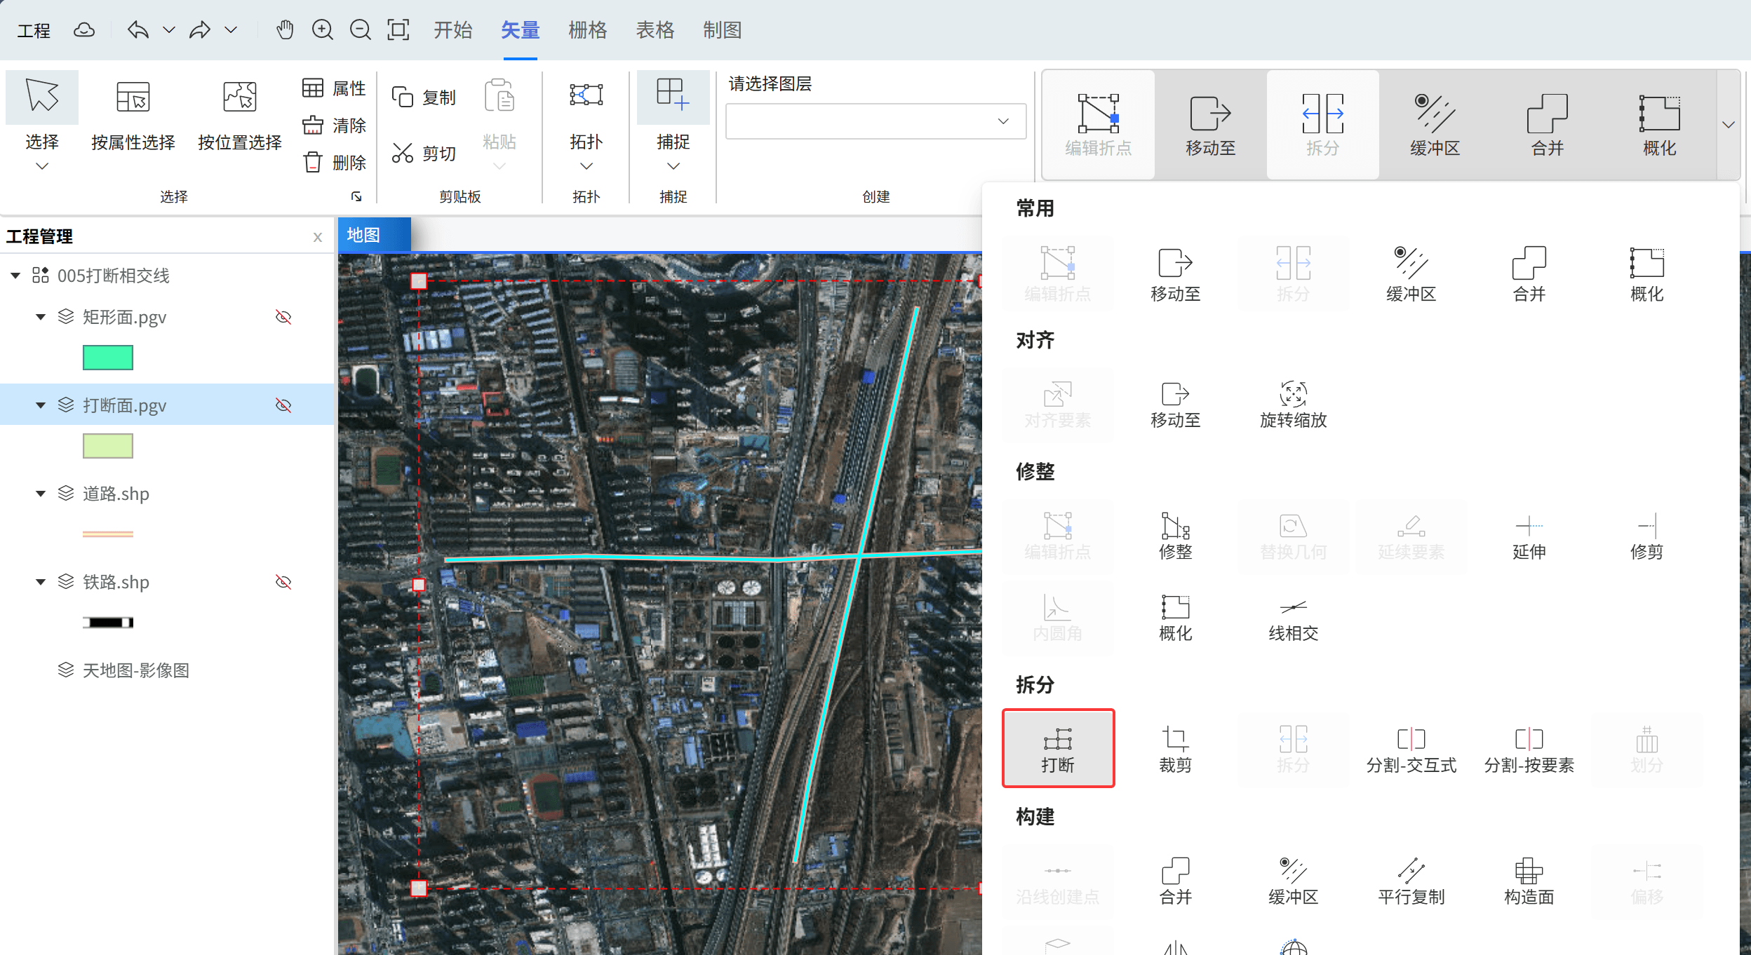This screenshot has width=1751, height=955.
Task: Click the 矩形面.pgv green color swatch
Action: (108, 358)
